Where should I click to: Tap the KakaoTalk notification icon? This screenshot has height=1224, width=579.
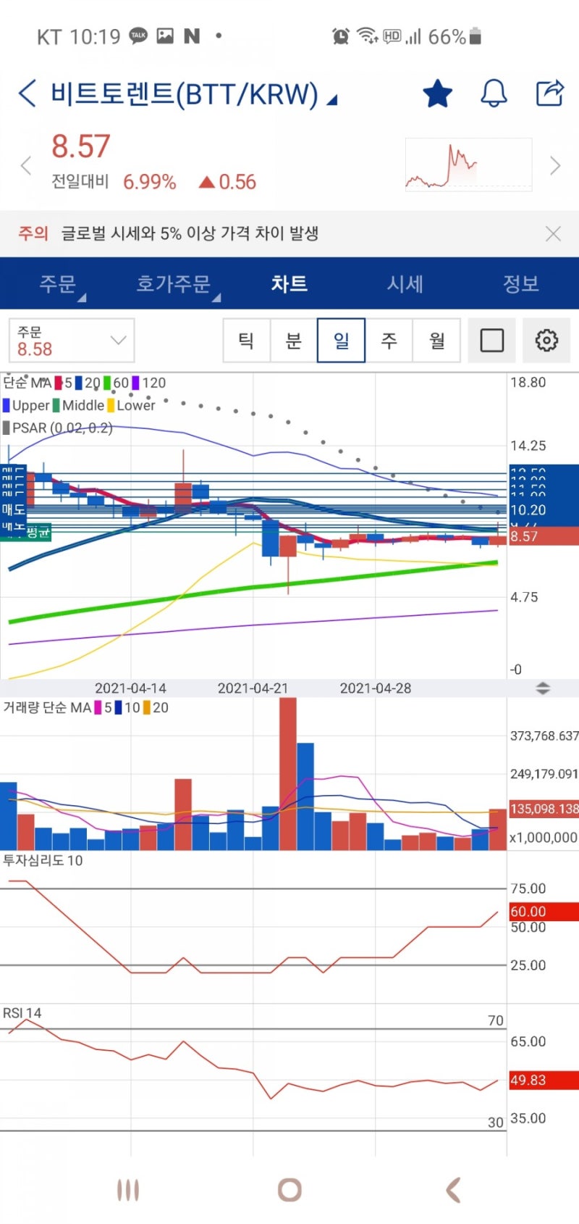[x=138, y=36]
